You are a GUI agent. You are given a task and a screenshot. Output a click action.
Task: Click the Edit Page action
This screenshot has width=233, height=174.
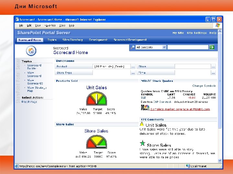click(31, 102)
